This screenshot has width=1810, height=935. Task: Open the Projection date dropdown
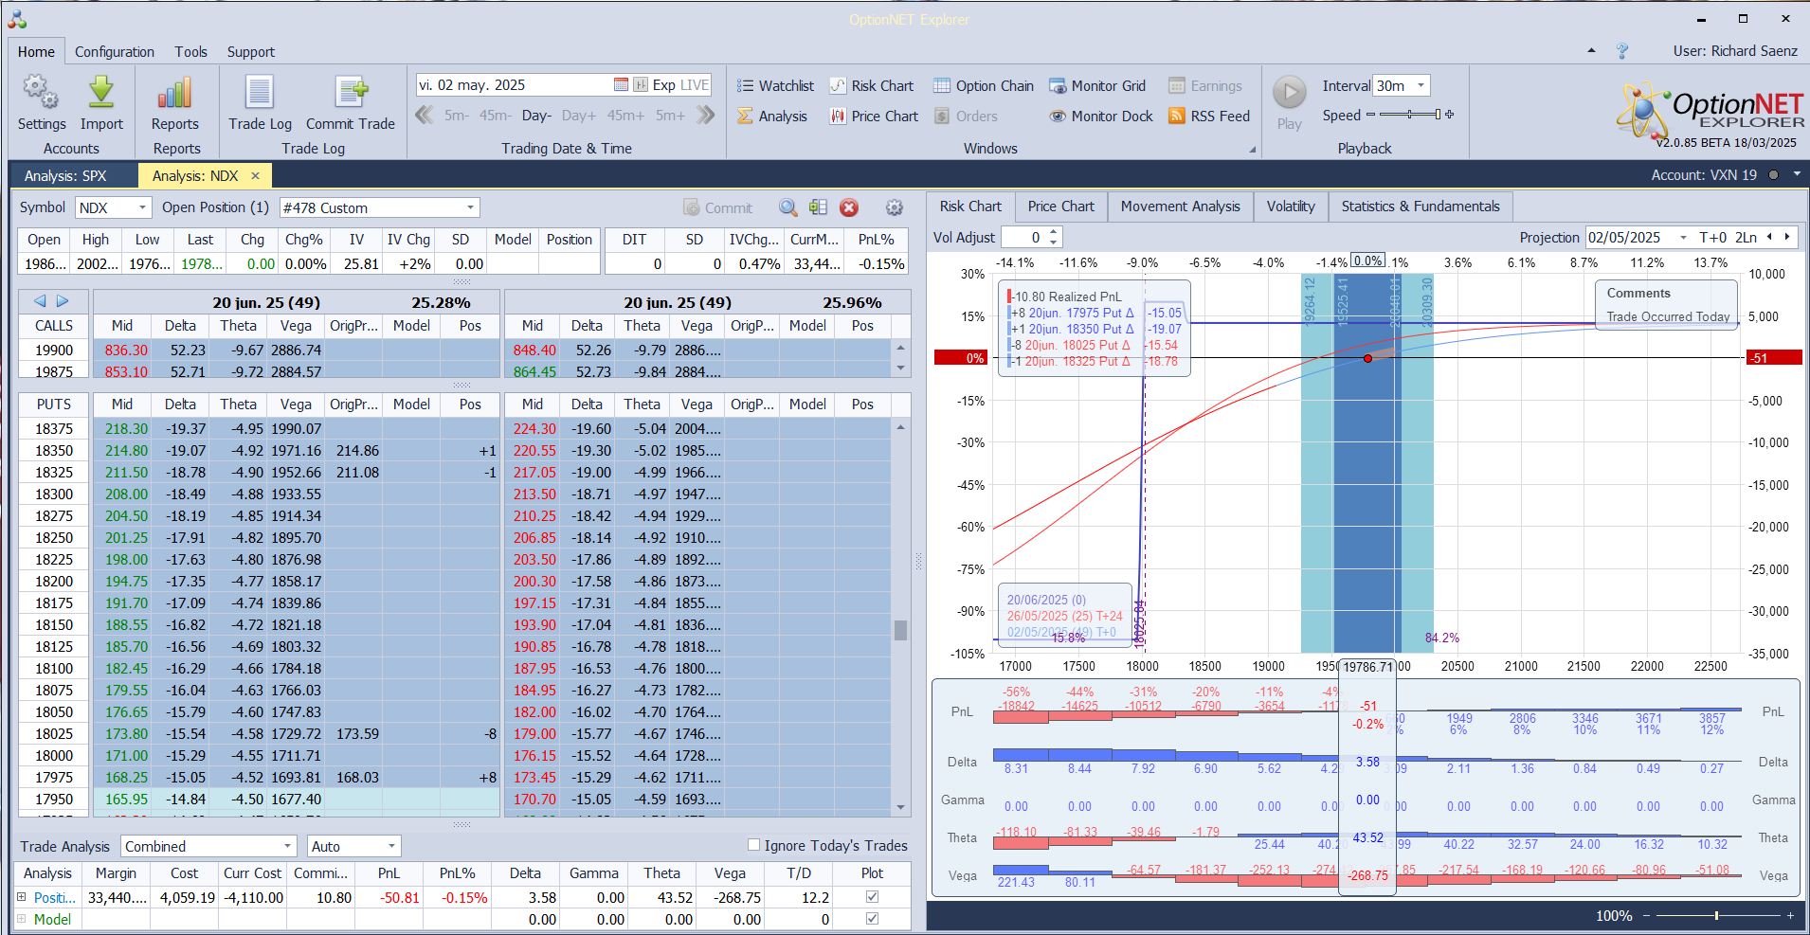point(1684,238)
